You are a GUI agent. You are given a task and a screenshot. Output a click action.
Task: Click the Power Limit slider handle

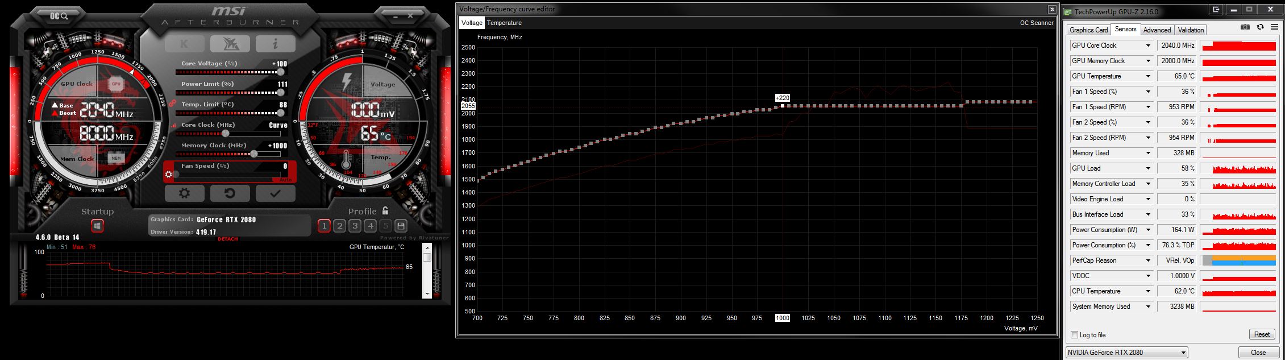[280, 93]
